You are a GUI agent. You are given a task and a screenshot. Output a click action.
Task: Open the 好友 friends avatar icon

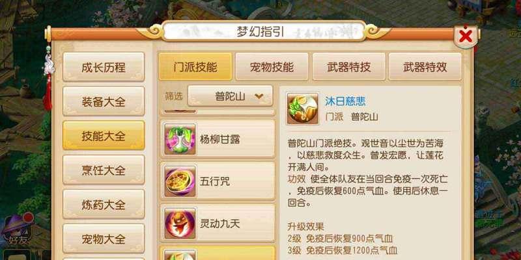16,229
